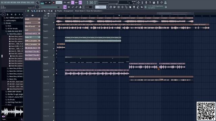Viewport: 216px width, 121px height.
Task: Mute Track 9 using its dot
Action: coord(54,75)
